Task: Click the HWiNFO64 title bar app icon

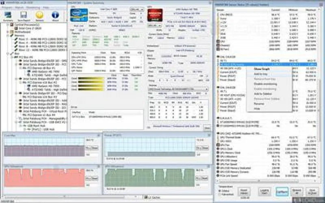Action: [x=2, y=3]
